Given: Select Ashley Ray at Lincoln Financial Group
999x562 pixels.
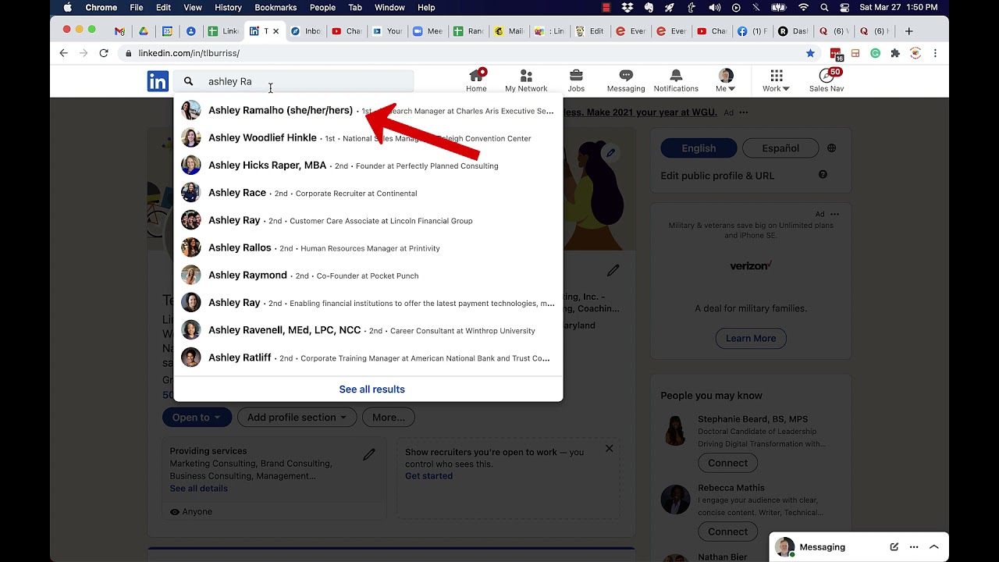Looking at the screenshot, I should (x=368, y=220).
